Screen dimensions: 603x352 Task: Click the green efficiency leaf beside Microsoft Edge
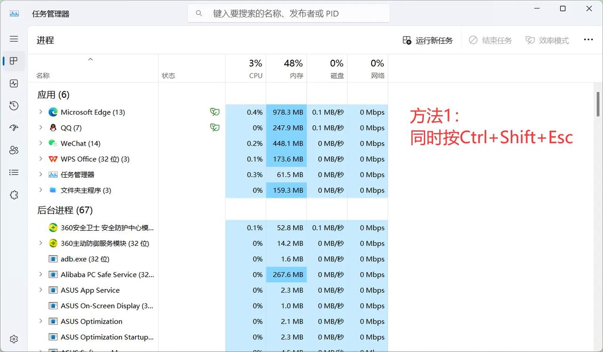[x=215, y=112]
